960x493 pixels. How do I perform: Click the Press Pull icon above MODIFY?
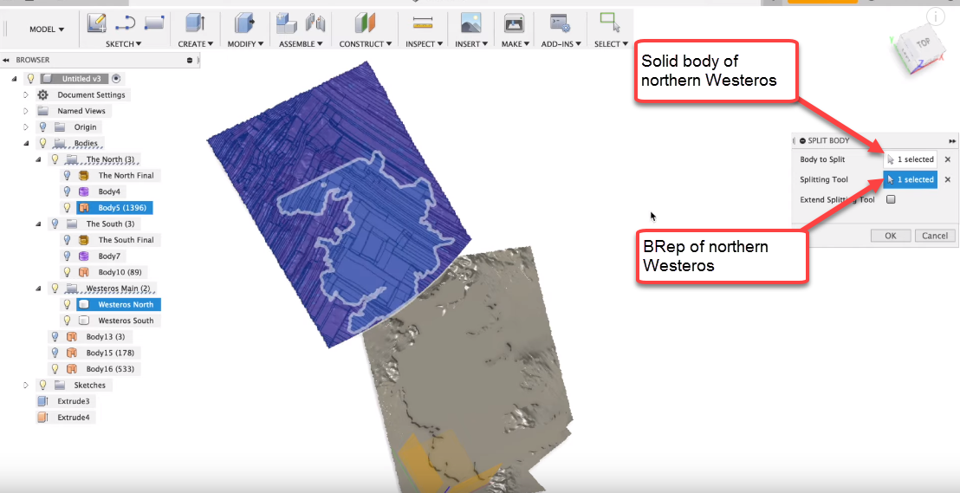(x=245, y=23)
